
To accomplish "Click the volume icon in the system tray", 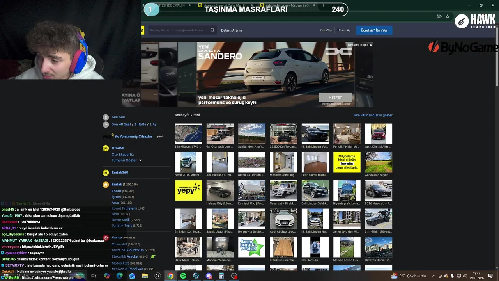I will [465, 276].
